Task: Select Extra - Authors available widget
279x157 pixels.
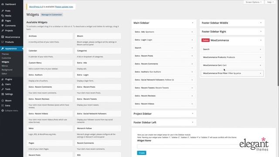Action: click(50, 75)
